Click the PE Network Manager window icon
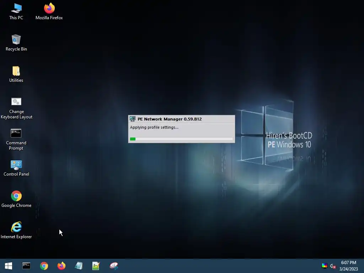364x273 pixels. tap(133, 119)
